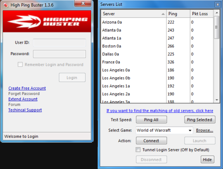
Task: Click the ping value 247
Action: [x=171, y=38]
